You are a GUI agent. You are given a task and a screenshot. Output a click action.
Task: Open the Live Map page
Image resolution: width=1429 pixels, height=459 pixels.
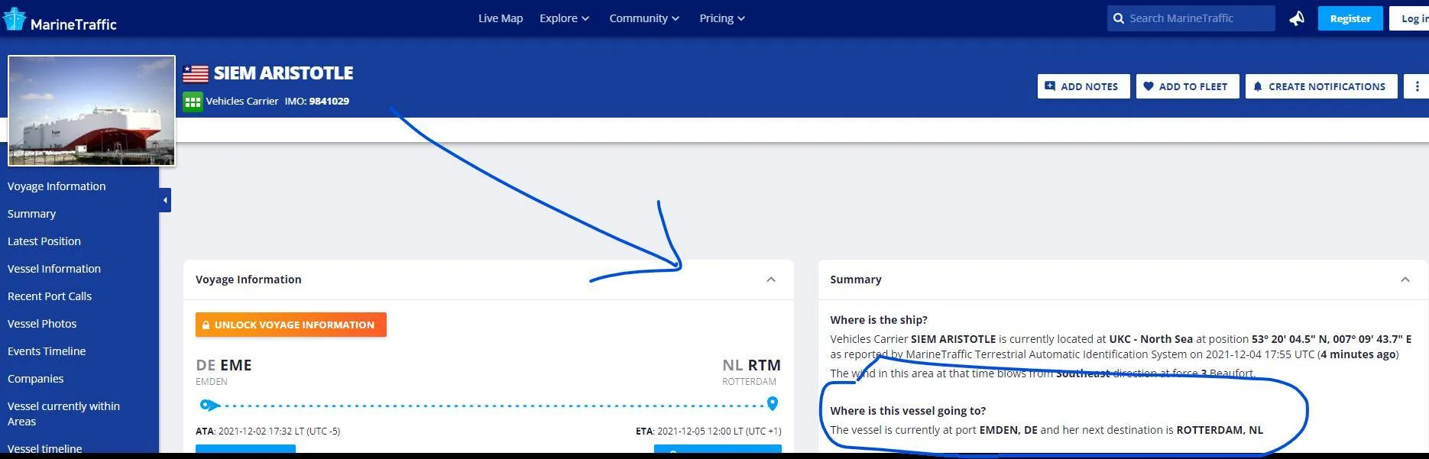(x=501, y=18)
